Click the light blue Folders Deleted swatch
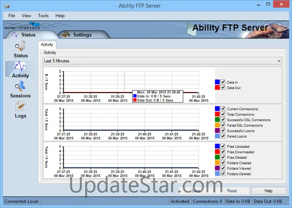The image size is (292, 208). click(218, 174)
